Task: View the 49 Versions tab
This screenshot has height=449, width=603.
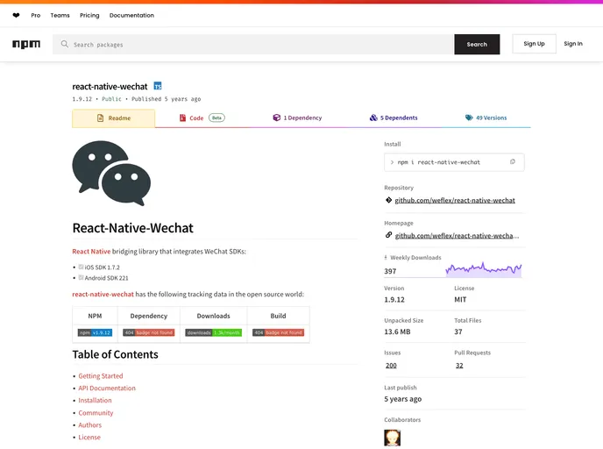Action: click(486, 118)
